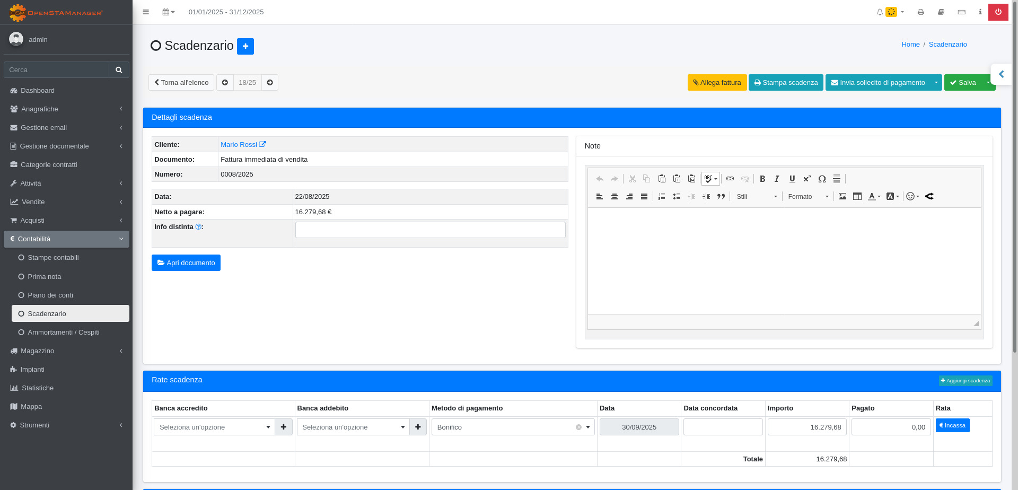
Task: Open the calendar period dropdown
Action: point(169,12)
